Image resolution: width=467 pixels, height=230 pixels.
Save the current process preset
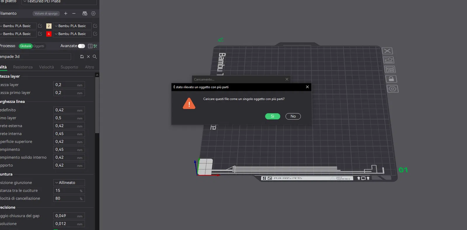pyautogui.click(x=82, y=57)
